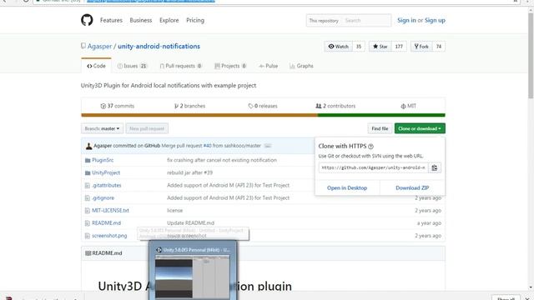Click the .gitattributes file icon
The height and width of the screenshot is (300, 534).
[87, 185]
